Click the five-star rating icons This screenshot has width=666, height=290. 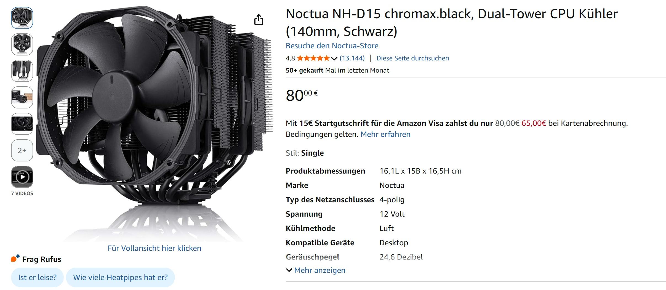coord(313,58)
